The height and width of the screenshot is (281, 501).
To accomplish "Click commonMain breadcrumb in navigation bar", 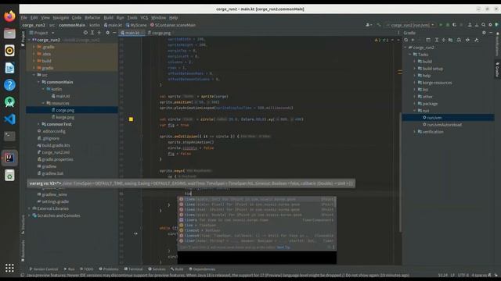I will click(x=72, y=25).
